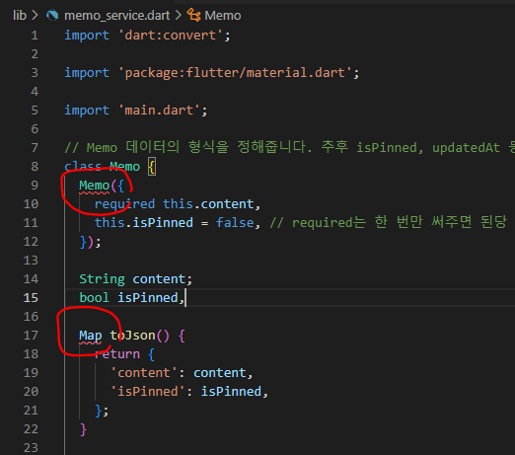Click line number 15 in the gutter
The image size is (515, 455).
point(31,298)
